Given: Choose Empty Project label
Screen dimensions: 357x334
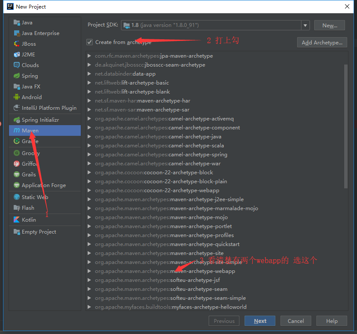Looking at the screenshot, I should (39, 232).
